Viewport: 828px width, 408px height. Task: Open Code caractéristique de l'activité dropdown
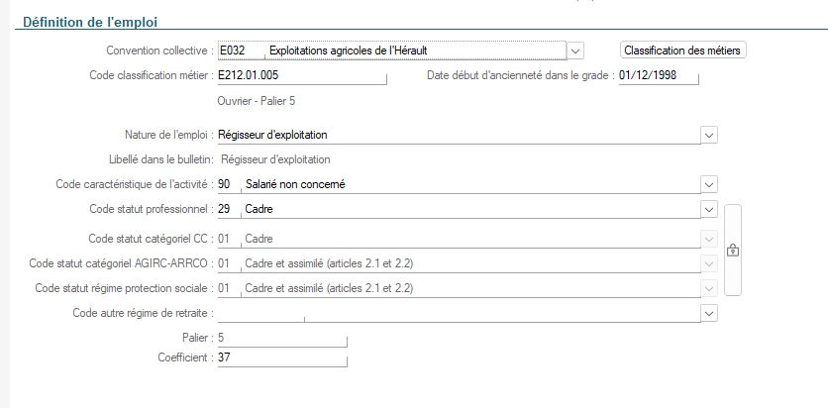click(x=708, y=184)
